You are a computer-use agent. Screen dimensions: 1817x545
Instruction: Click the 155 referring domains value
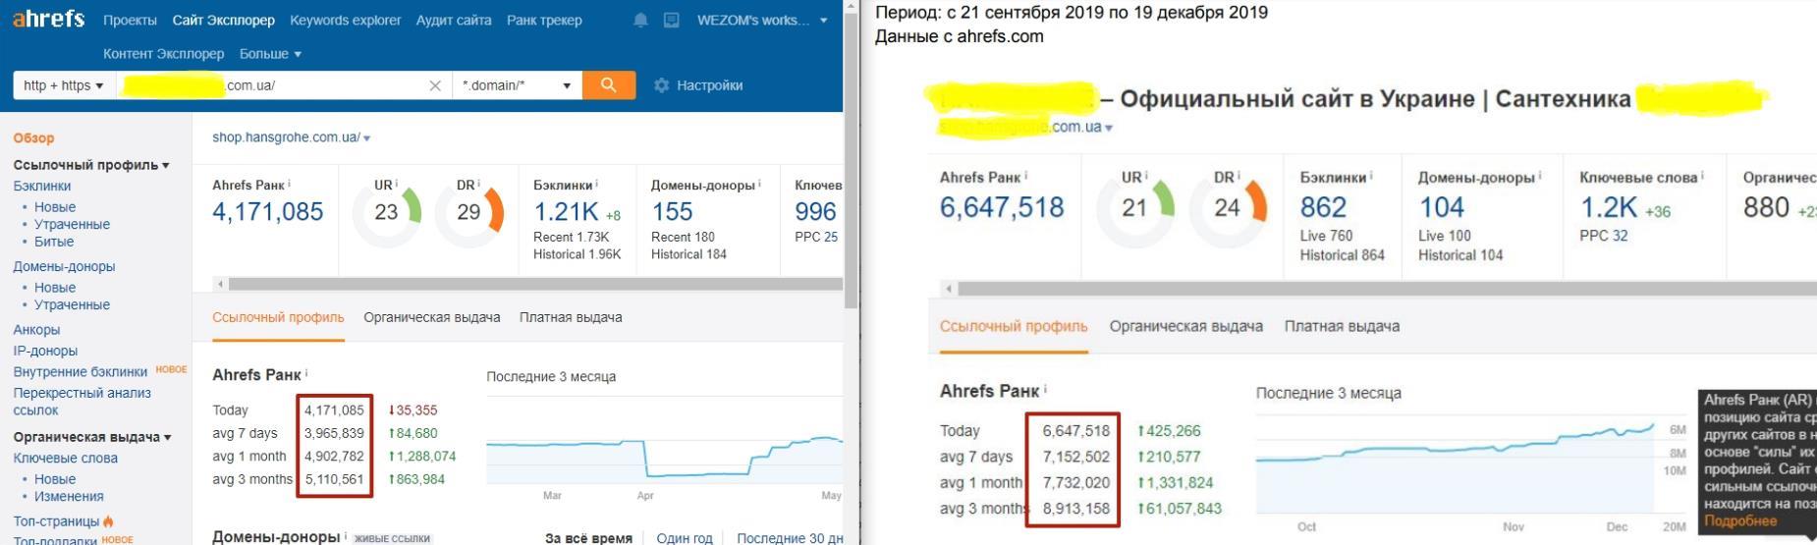click(672, 211)
